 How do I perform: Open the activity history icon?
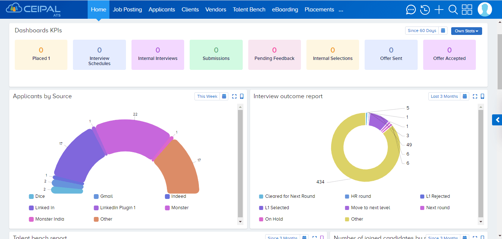click(425, 10)
